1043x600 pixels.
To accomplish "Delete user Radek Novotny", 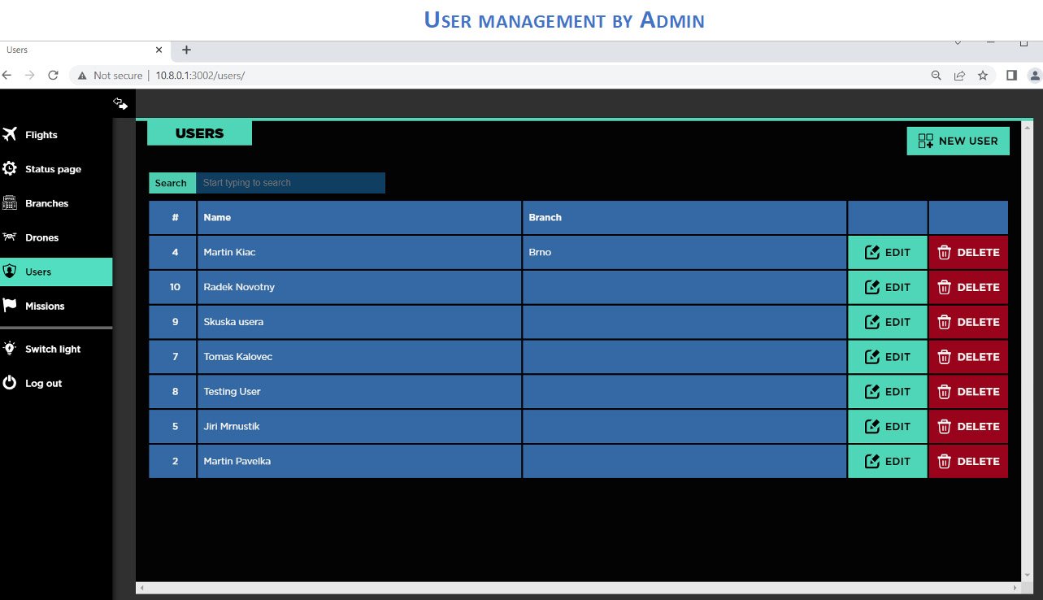I will coord(968,287).
